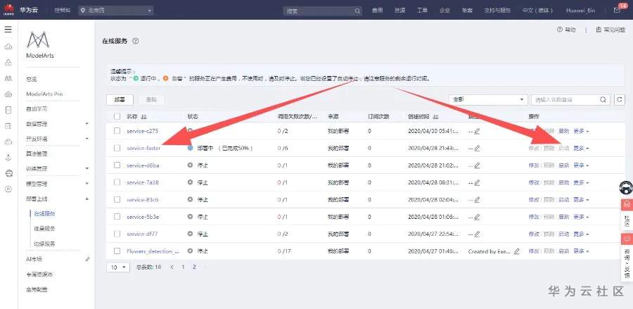
Task: Edit description pencil for service-c275
Action: pos(477,132)
